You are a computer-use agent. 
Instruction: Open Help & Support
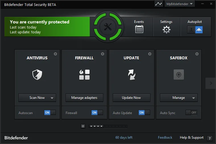(x=192, y=138)
